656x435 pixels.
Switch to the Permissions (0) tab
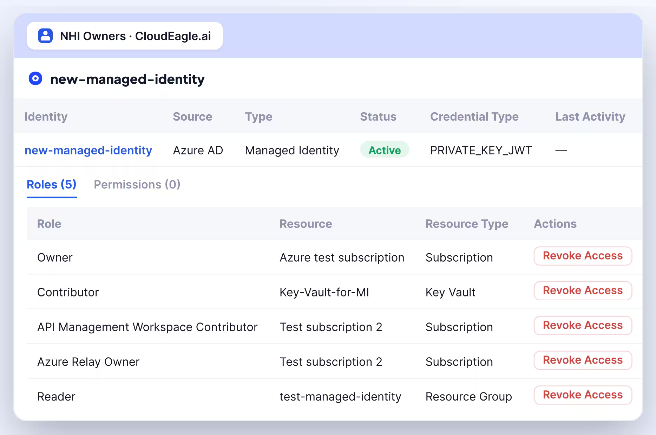click(137, 185)
